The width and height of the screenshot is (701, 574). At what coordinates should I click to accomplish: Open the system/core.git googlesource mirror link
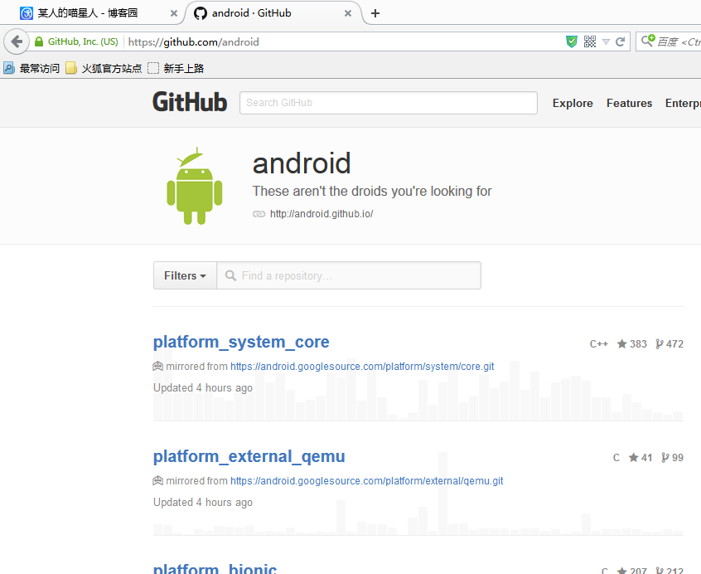click(x=362, y=367)
